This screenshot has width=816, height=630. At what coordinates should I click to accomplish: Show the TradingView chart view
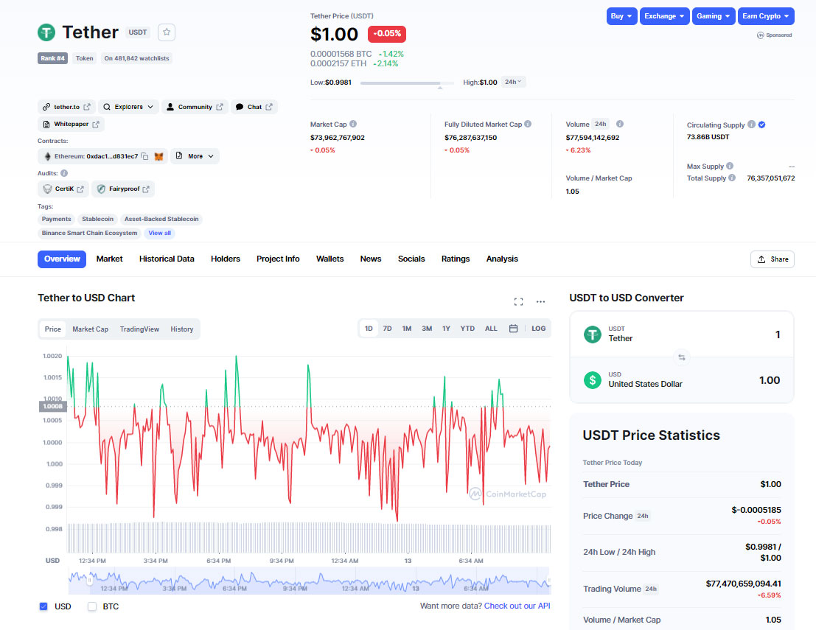tap(139, 329)
